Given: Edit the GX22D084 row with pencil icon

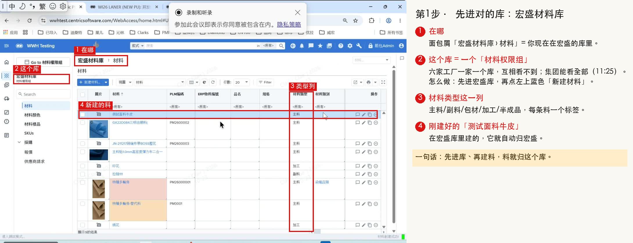Looking at the screenshot, I should pyautogui.click(x=364, y=123).
